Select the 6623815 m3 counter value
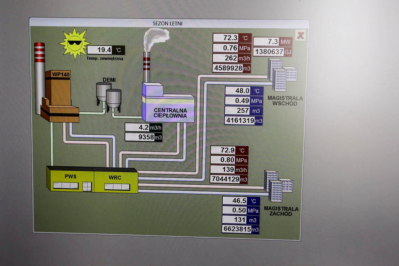 click(240, 230)
